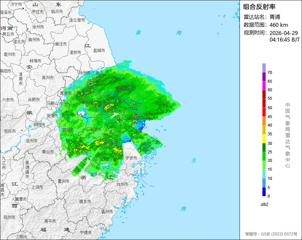
Task: Click the '宁波市' city label
Action: pyautogui.click(x=131, y=158)
